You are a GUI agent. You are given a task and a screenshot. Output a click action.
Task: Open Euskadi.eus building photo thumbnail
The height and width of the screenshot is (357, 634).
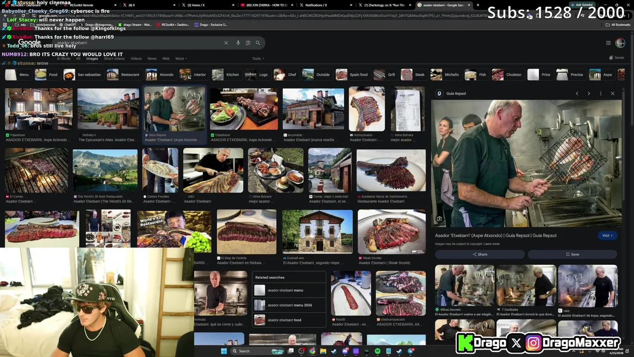pos(317,232)
